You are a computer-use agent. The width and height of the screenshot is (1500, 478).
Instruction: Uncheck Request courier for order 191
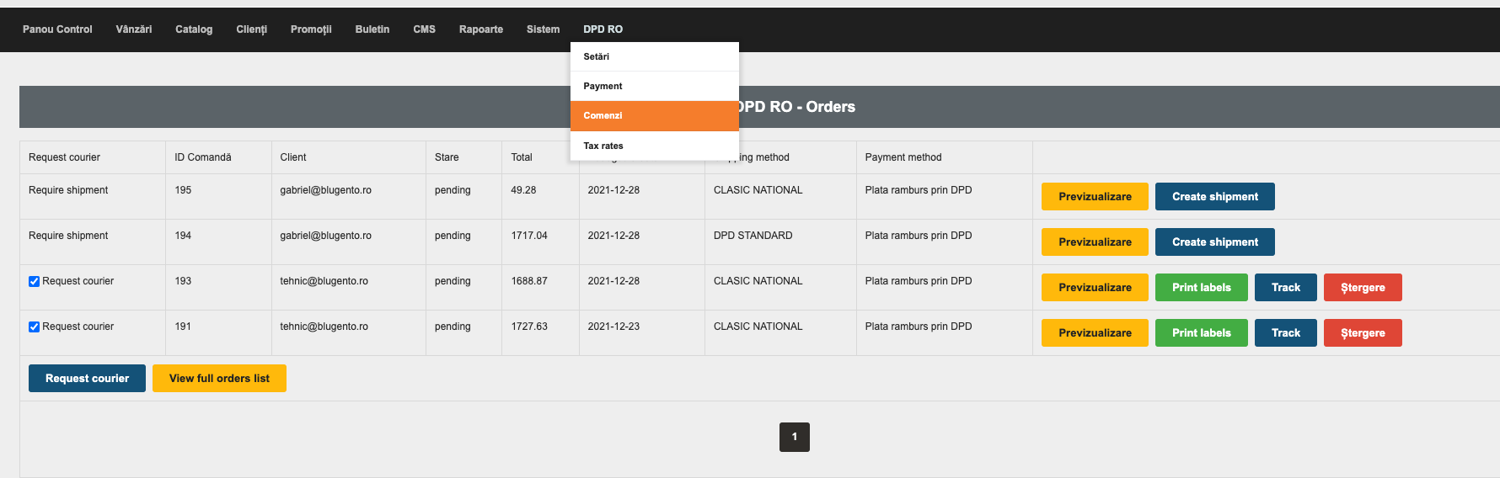point(35,327)
